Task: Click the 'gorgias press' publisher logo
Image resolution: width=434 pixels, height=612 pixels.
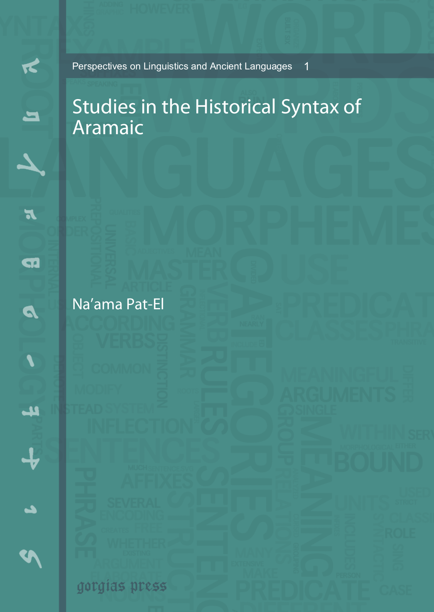Action: [122, 587]
